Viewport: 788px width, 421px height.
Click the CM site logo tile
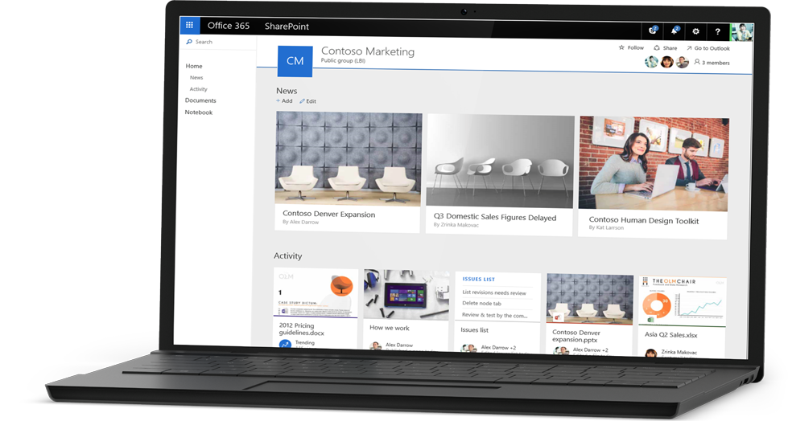click(295, 61)
